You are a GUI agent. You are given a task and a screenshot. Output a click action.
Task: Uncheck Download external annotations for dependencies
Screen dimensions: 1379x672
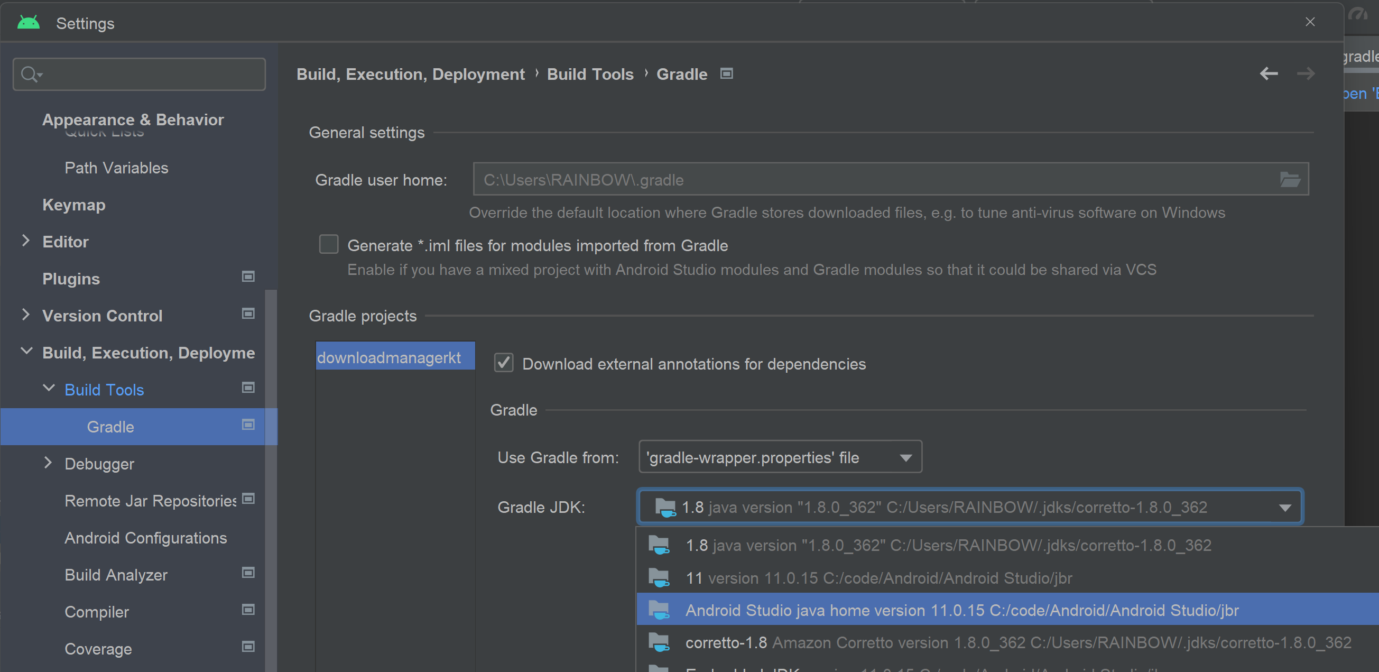[503, 363]
